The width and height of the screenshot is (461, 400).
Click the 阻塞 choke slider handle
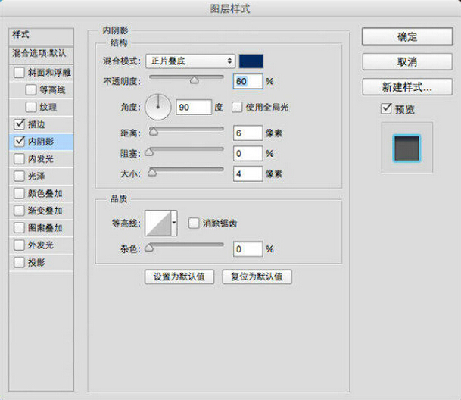(x=149, y=152)
